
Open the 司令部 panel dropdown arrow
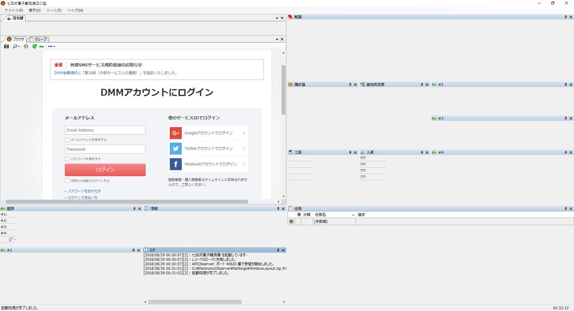pos(277,18)
